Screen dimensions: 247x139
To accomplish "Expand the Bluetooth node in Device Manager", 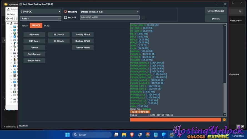I will (11, 37).
